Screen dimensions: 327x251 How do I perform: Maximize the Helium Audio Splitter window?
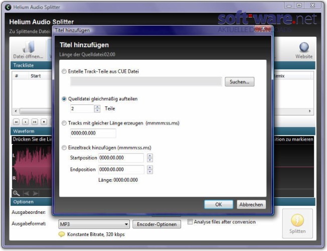point(299,6)
